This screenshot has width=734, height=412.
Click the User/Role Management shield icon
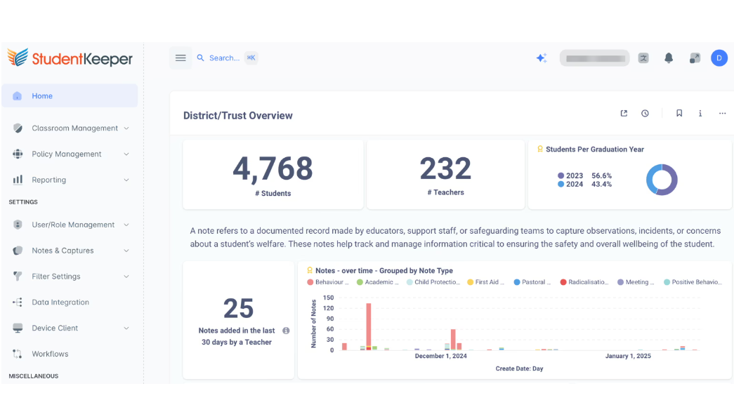click(x=18, y=225)
